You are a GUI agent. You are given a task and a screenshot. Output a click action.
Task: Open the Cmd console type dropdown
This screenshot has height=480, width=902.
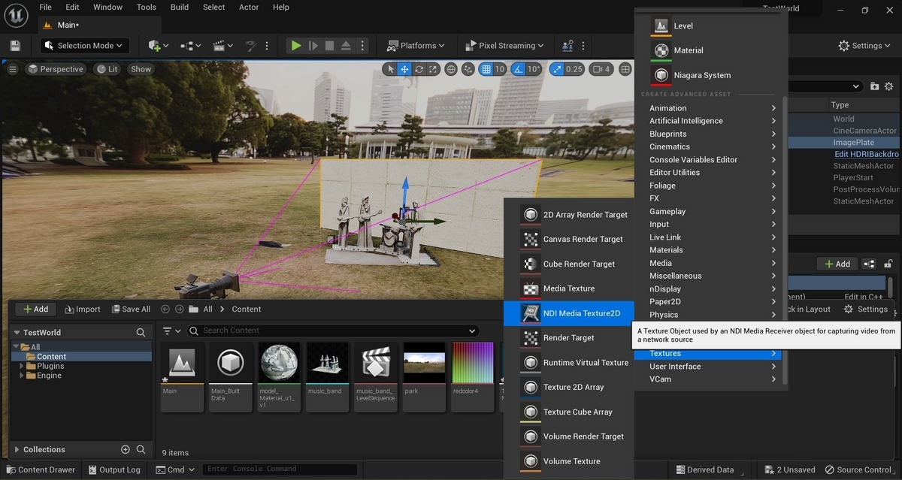[x=176, y=469]
